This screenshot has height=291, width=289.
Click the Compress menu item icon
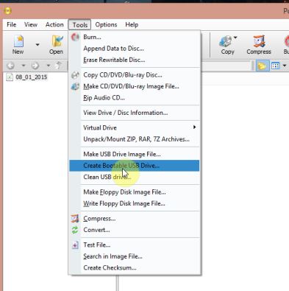(x=75, y=219)
